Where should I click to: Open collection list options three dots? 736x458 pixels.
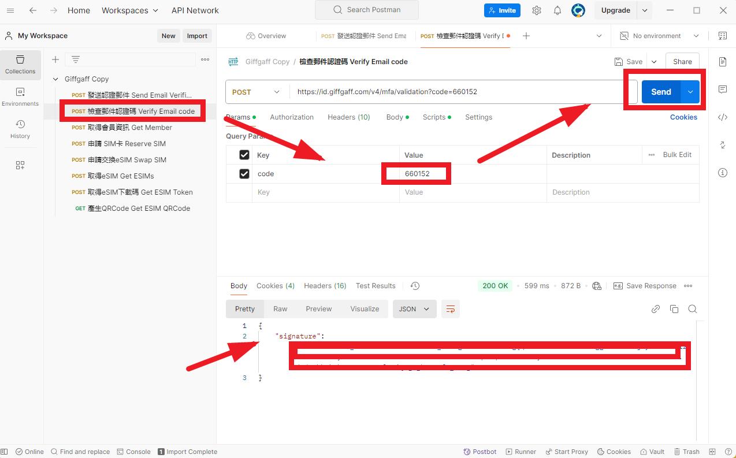pyautogui.click(x=205, y=59)
